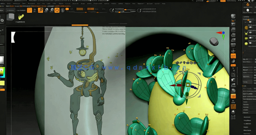Click the gray sphere render icon atop right shelf
Viewport: 256px width, 135px height.
[x=233, y=16]
